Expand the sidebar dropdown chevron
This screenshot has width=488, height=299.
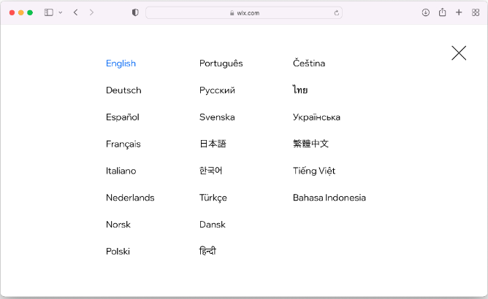coord(60,12)
